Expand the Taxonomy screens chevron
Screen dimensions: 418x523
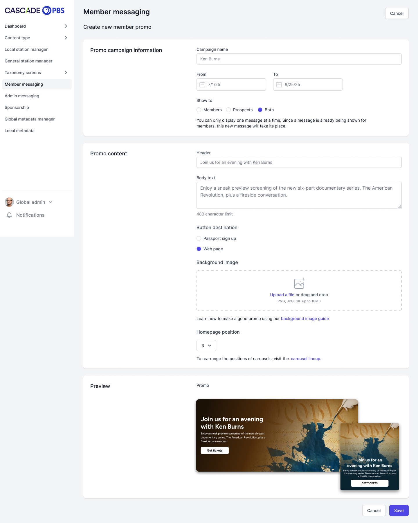click(x=66, y=73)
